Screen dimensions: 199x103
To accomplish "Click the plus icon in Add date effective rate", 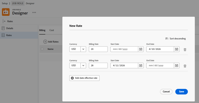I will (72, 78).
